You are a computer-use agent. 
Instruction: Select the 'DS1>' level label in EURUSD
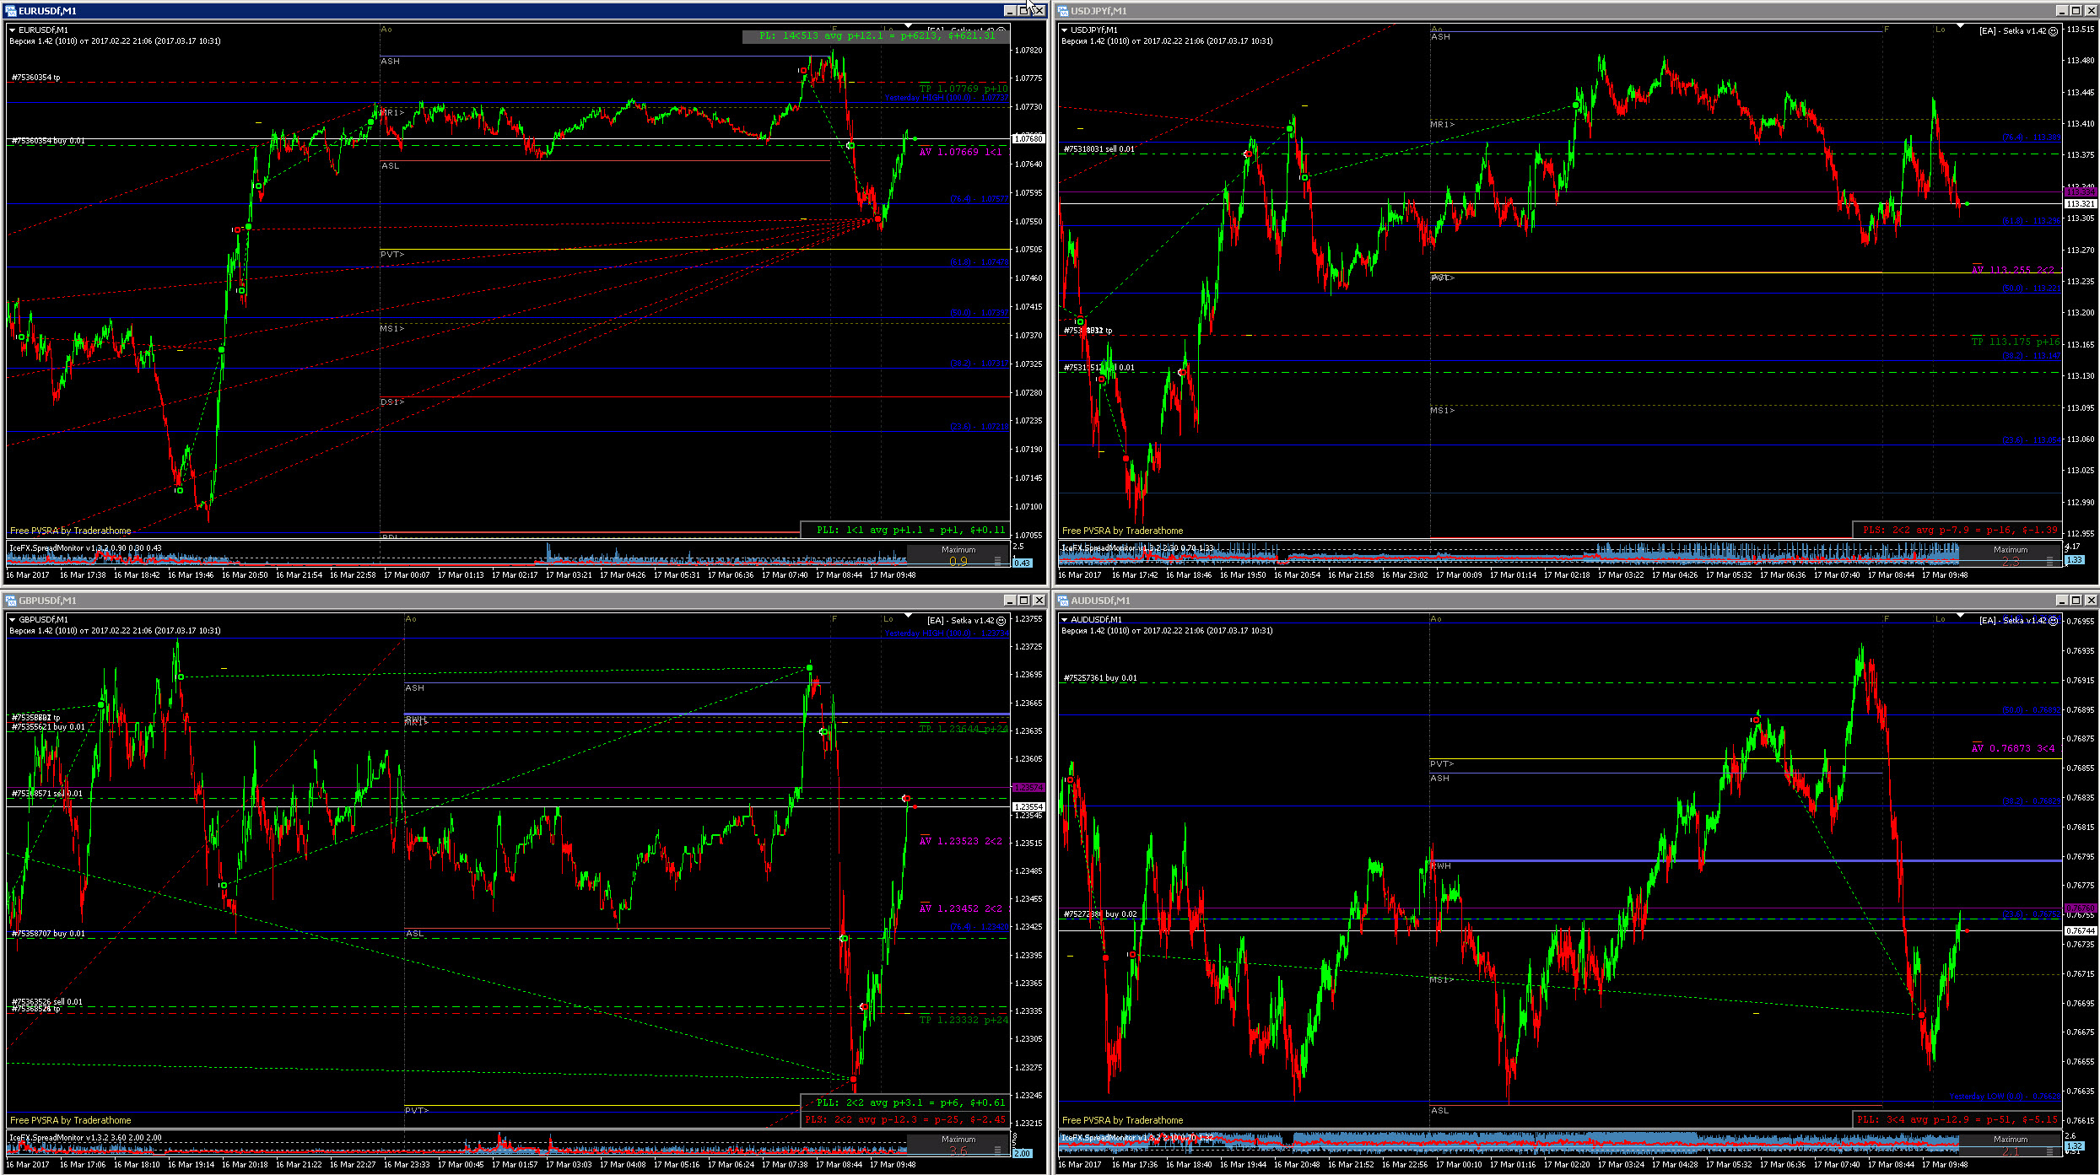(391, 402)
